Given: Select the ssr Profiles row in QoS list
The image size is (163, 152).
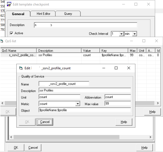Looking at the screenshot, I should [x=45, y=55].
